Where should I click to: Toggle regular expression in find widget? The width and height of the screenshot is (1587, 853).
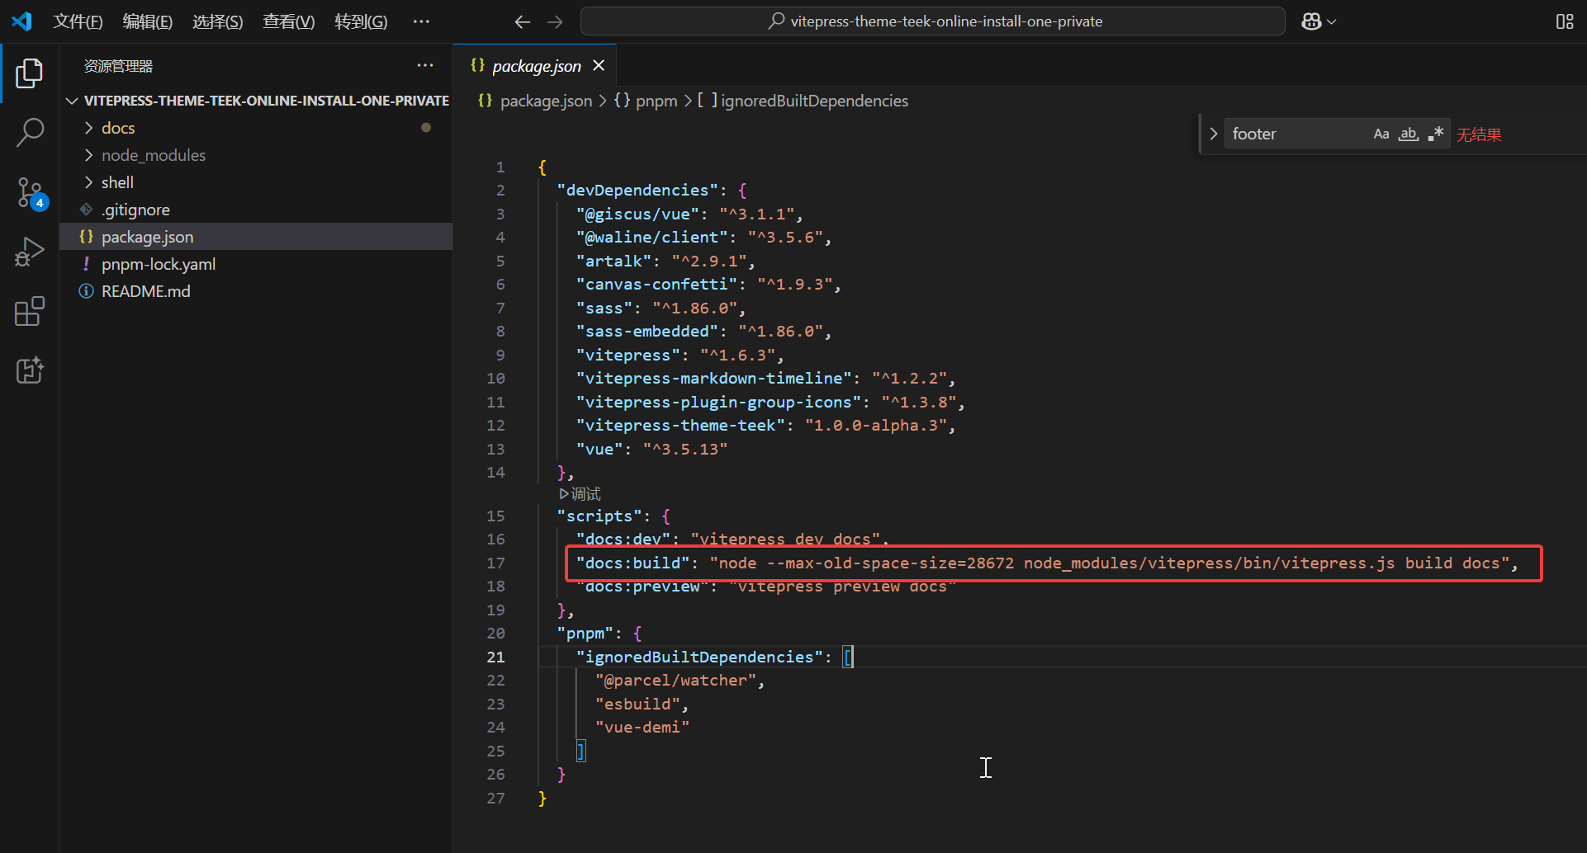[x=1436, y=134]
